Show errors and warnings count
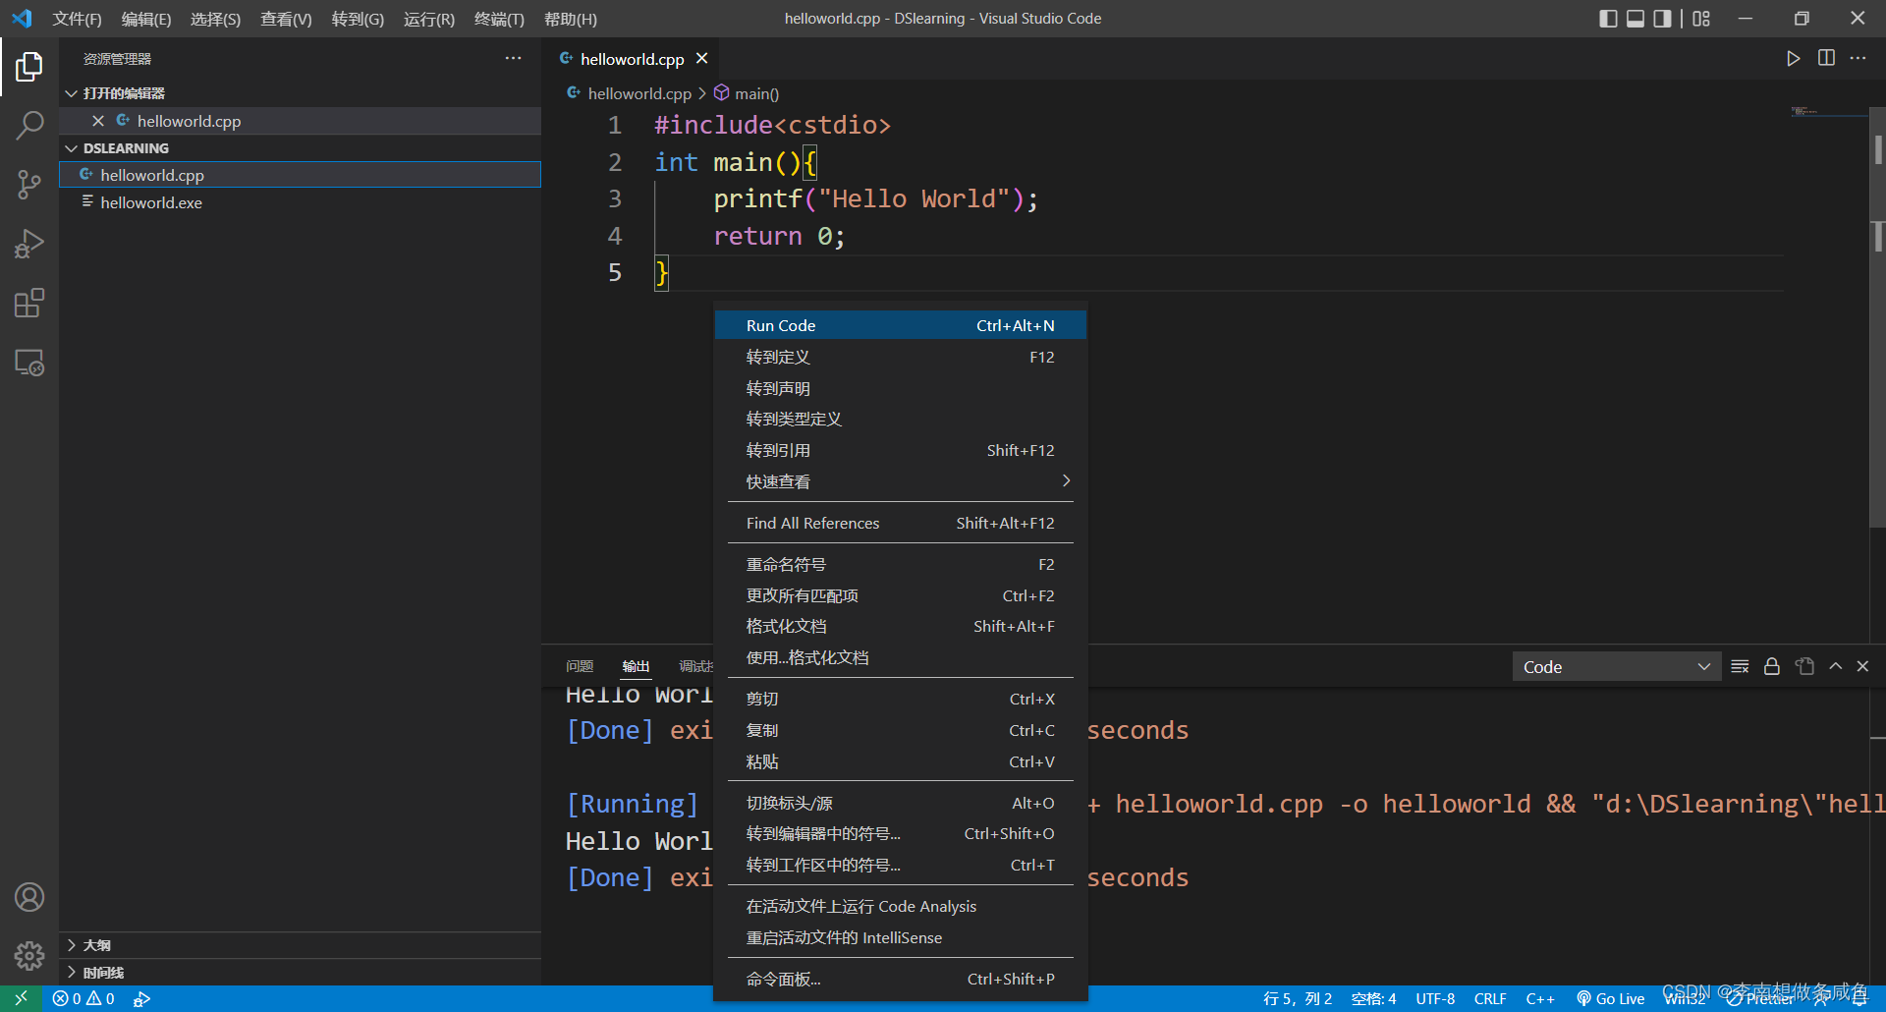 83,998
